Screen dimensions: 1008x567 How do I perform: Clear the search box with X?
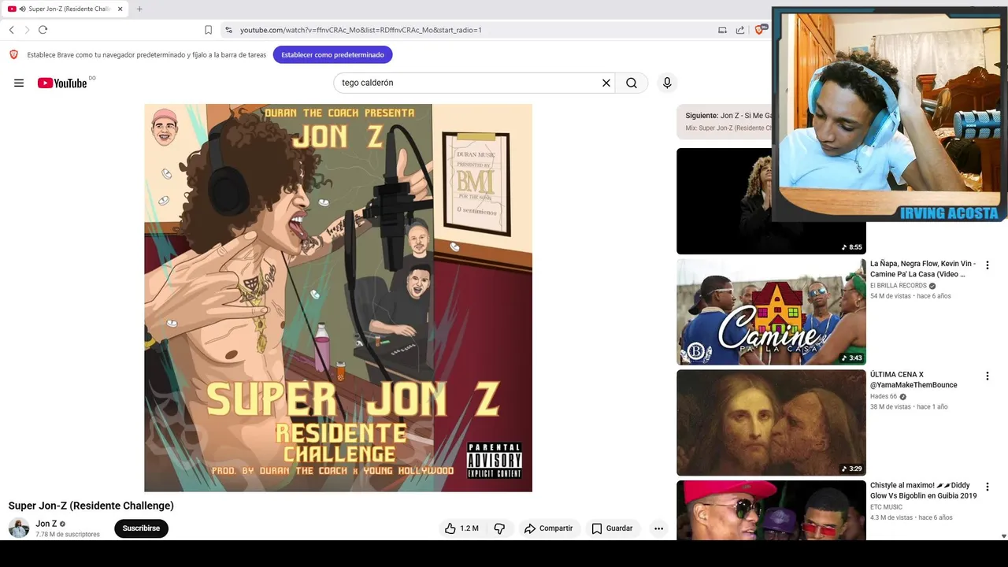click(x=606, y=83)
